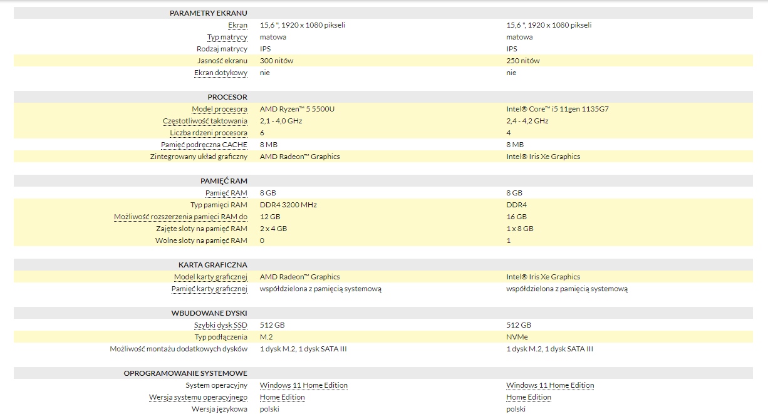Click the "PROCESOR" section header bar
The height and width of the screenshot is (414, 768).
point(383,97)
